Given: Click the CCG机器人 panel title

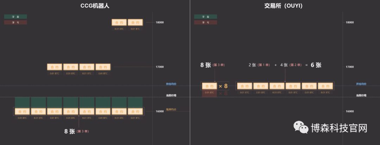Looking at the screenshot, I should (95, 6).
